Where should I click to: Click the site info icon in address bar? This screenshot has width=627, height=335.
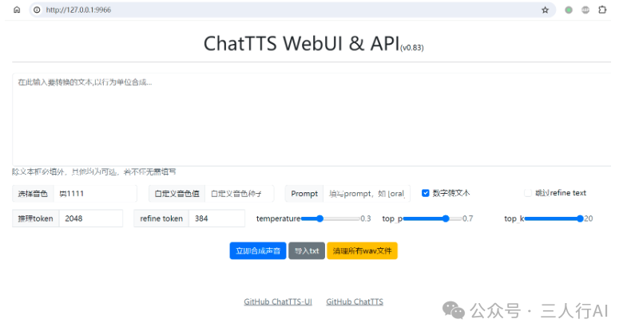point(37,10)
